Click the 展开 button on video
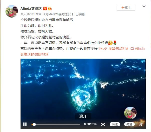This screenshot has width=151, height=132. 83,116
